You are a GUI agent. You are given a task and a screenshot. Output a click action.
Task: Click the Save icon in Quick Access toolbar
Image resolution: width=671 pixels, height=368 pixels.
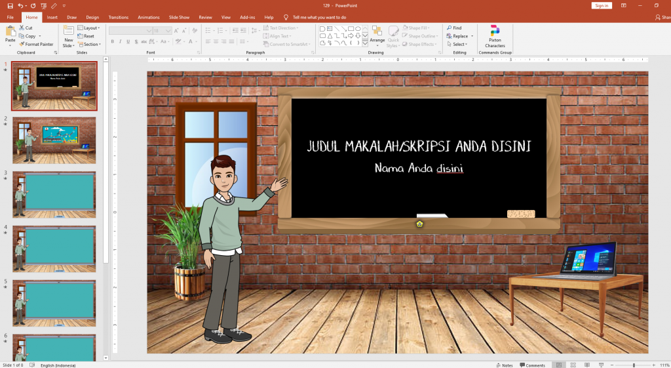[10, 5]
